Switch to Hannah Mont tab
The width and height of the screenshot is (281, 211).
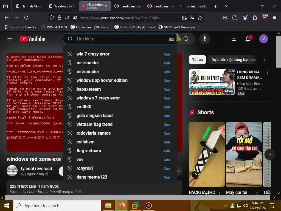(29, 6)
